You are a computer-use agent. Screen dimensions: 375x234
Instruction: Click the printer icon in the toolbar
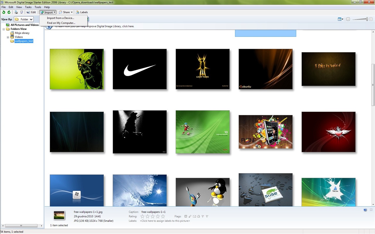click(x=16, y=12)
